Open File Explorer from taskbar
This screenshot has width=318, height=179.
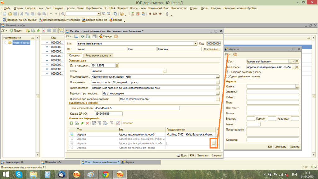pos(33,174)
